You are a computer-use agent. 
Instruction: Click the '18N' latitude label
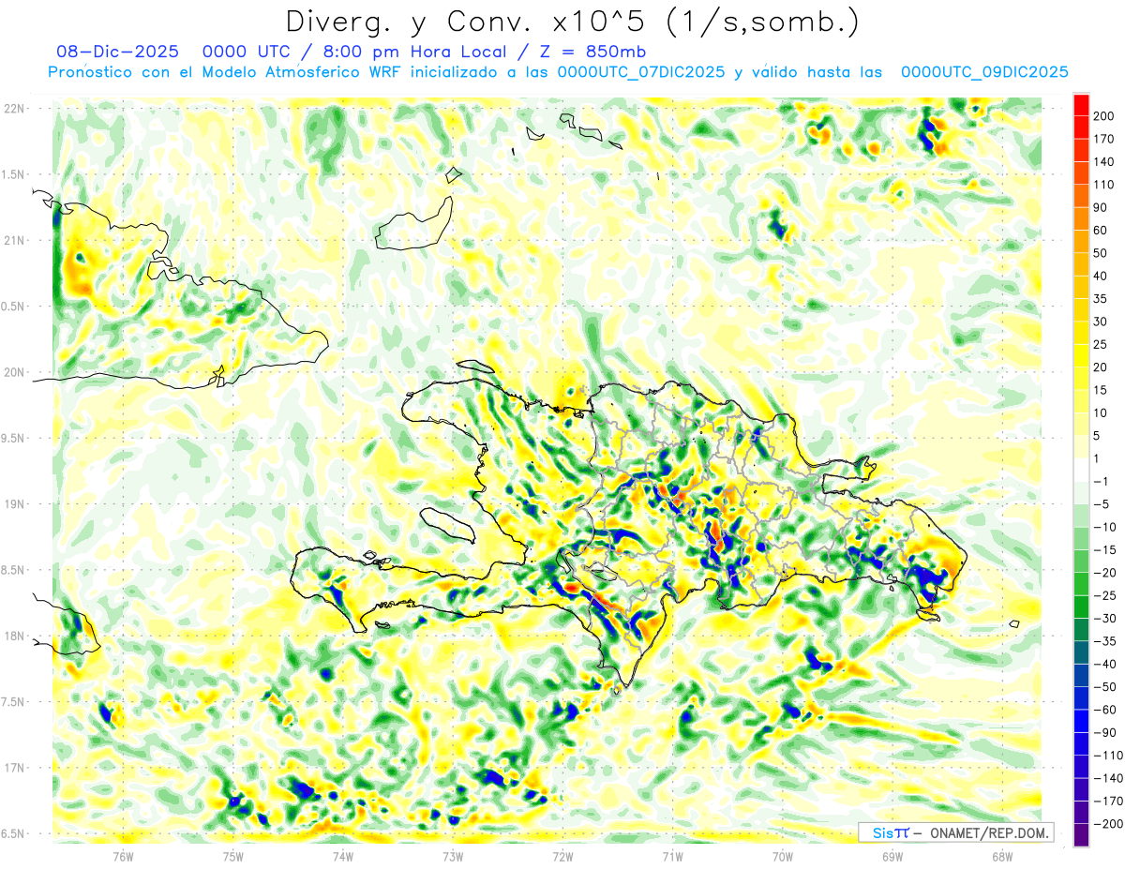click(14, 636)
